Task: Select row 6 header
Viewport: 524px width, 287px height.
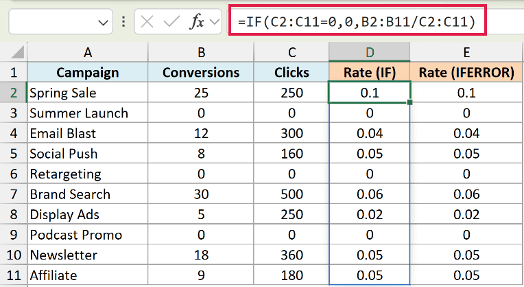Action: click(x=13, y=174)
